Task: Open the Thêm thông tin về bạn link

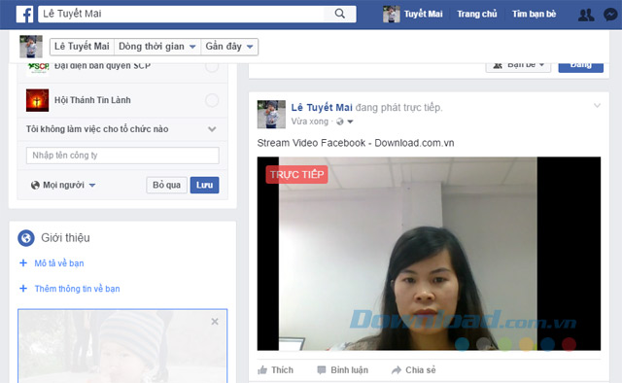Action: (77, 289)
